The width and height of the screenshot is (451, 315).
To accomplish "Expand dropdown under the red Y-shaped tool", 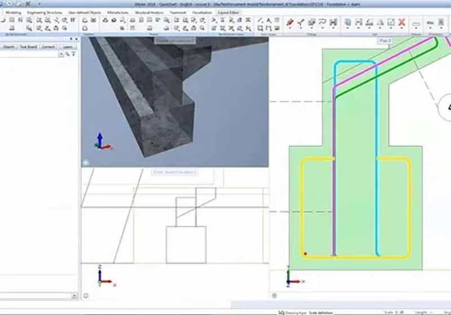I will click(301, 28).
